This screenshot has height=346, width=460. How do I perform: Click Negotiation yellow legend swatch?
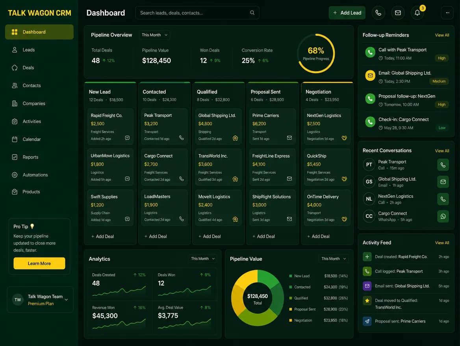tap(290, 320)
